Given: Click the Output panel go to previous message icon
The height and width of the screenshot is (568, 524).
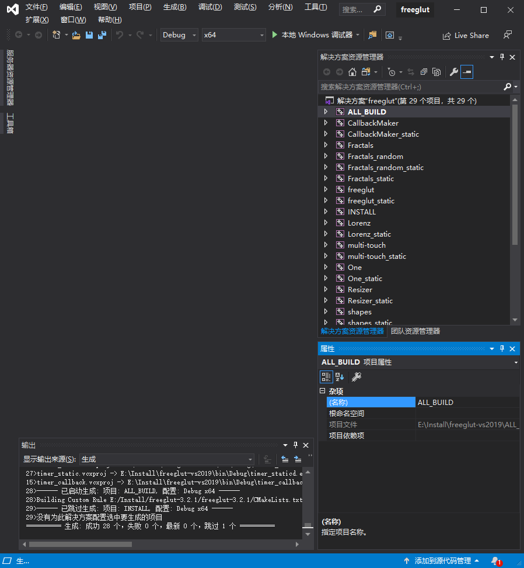Looking at the screenshot, I should pyautogui.click(x=285, y=459).
